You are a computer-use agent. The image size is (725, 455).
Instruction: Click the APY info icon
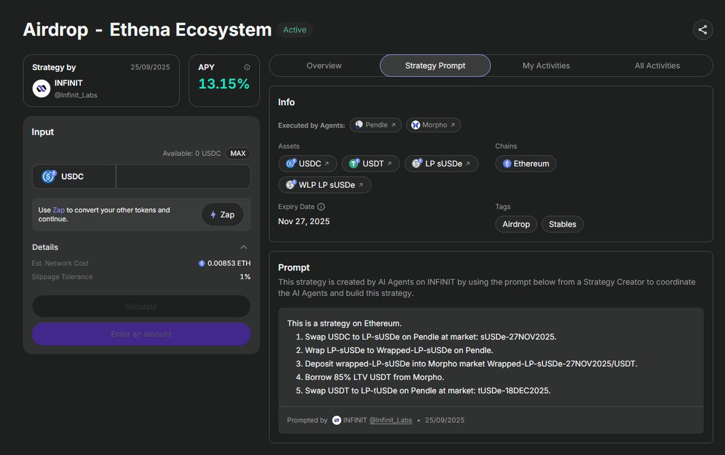pyautogui.click(x=246, y=68)
